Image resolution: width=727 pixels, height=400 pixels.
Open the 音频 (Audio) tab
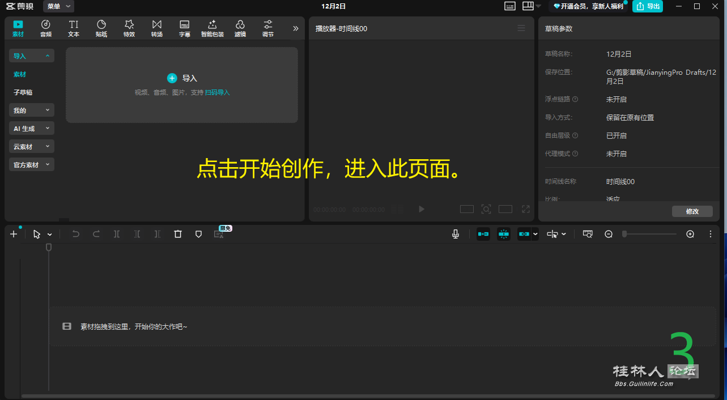pos(46,28)
